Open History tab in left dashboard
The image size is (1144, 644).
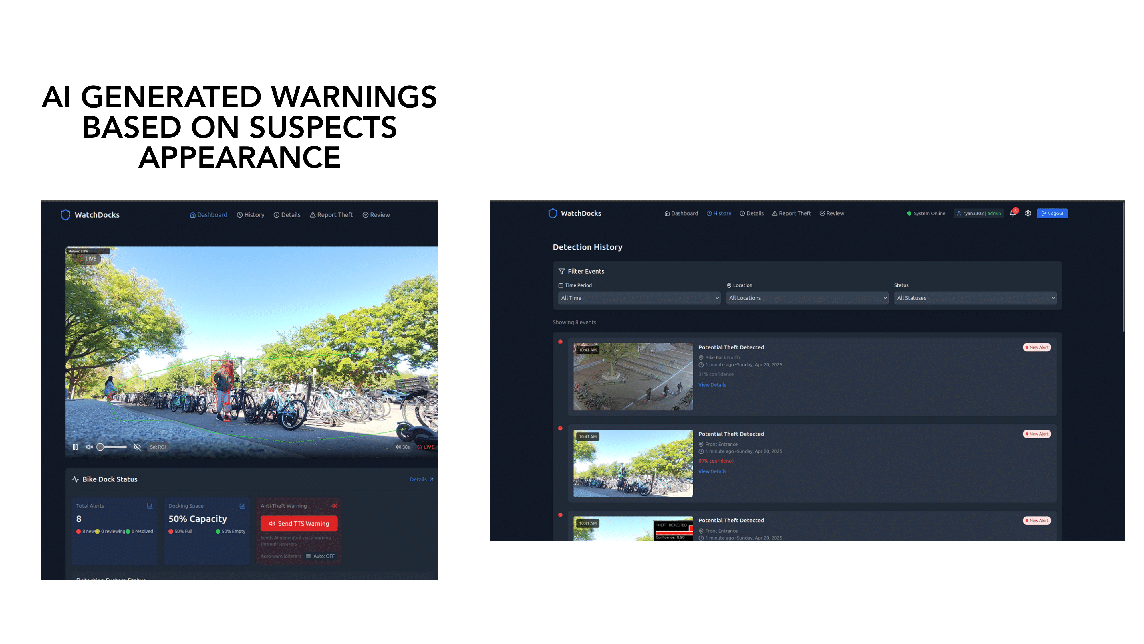(x=251, y=215)
